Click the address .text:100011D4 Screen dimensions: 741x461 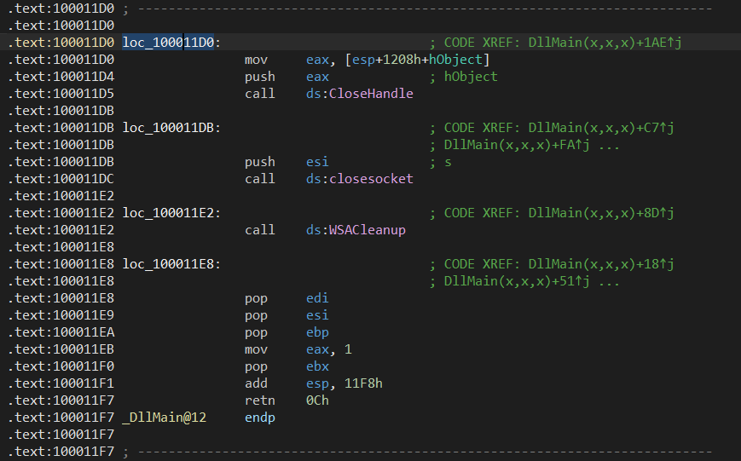pos(61,77)
